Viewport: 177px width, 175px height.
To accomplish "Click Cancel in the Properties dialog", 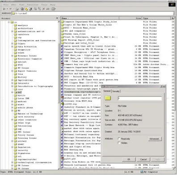I will pyautogui.click(x=143, y=159).
